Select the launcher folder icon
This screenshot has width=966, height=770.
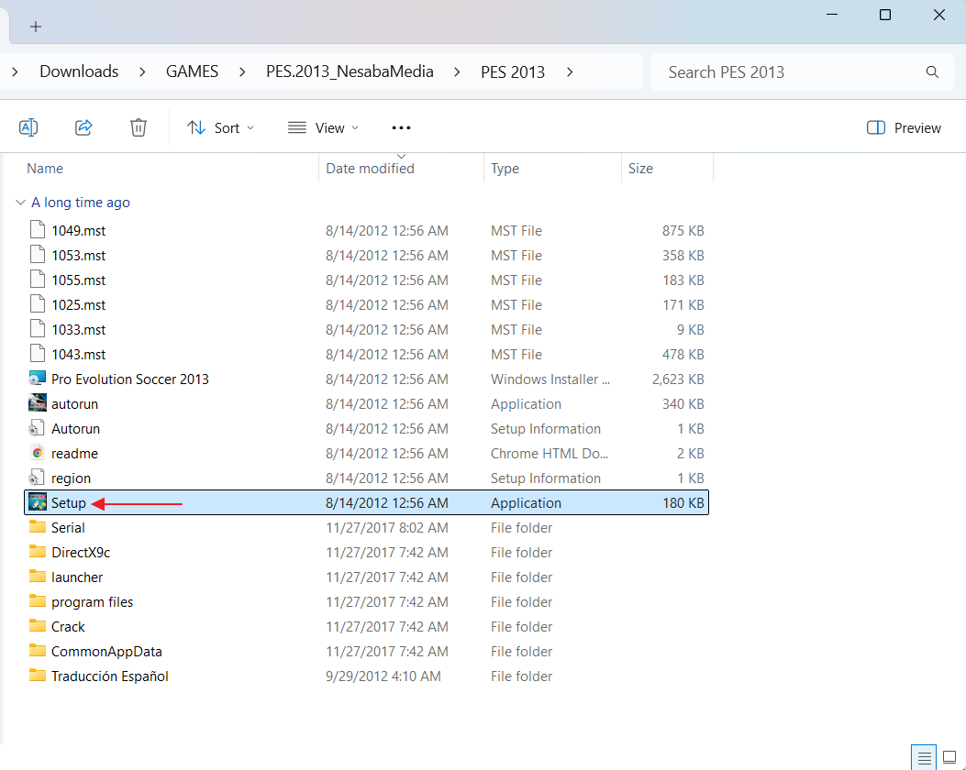(x=38, y=576)
